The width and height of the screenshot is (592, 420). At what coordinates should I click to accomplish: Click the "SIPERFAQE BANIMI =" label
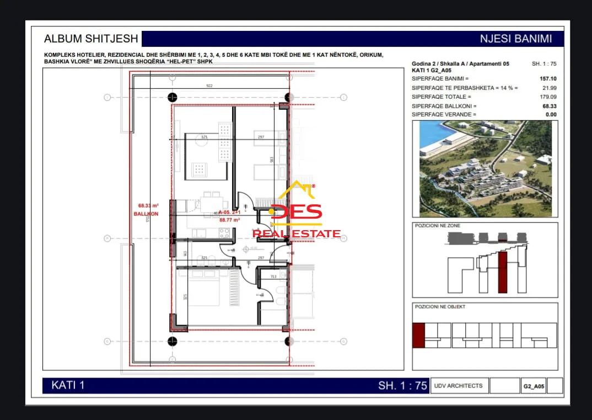[440, 78]
